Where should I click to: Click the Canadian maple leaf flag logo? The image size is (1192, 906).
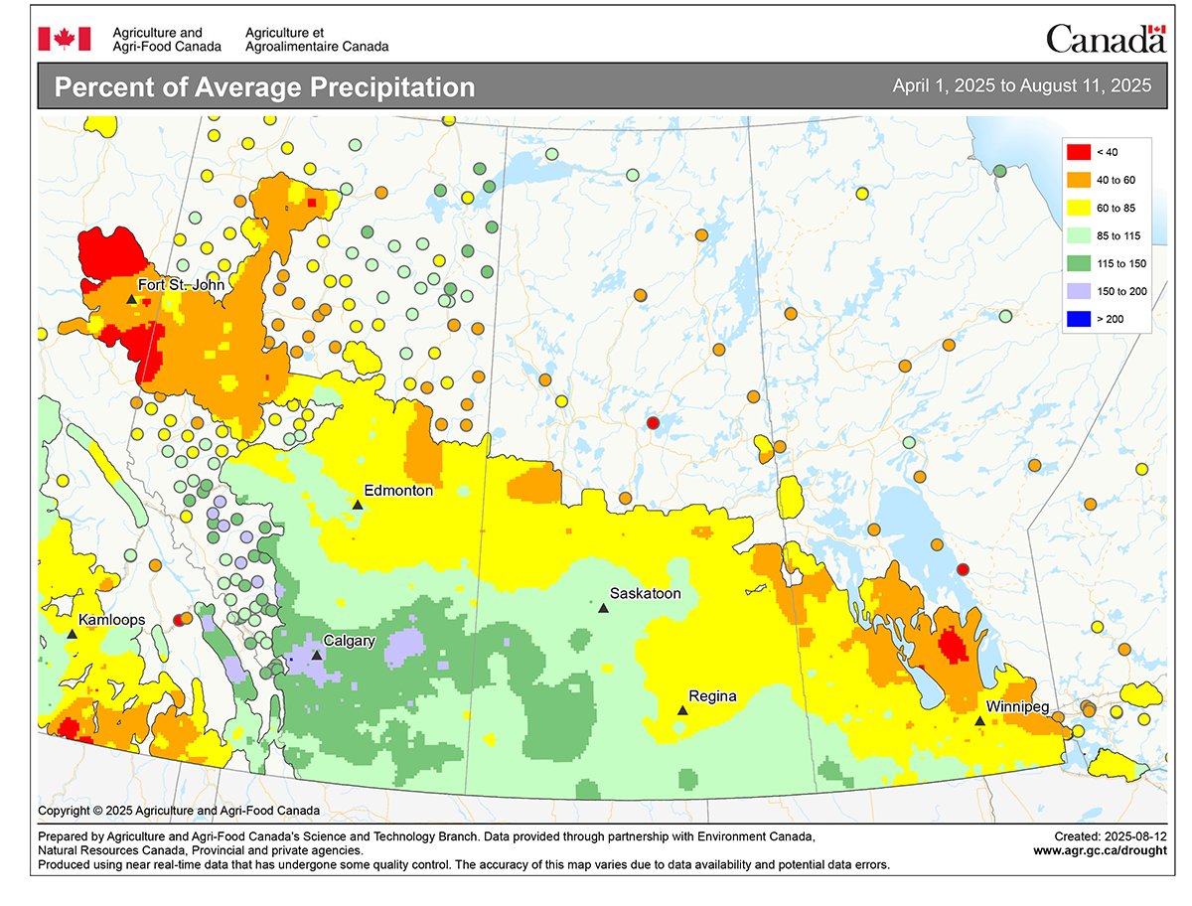[65, 39]
